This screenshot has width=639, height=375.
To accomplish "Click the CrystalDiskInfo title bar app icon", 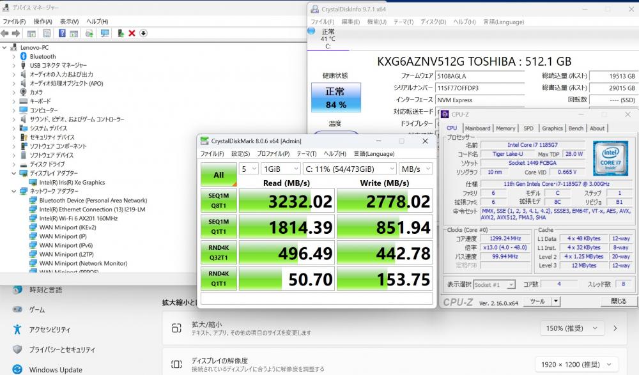I will pos(314,9).
